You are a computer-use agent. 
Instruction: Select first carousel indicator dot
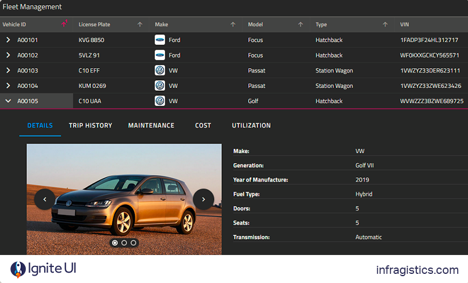115,243
